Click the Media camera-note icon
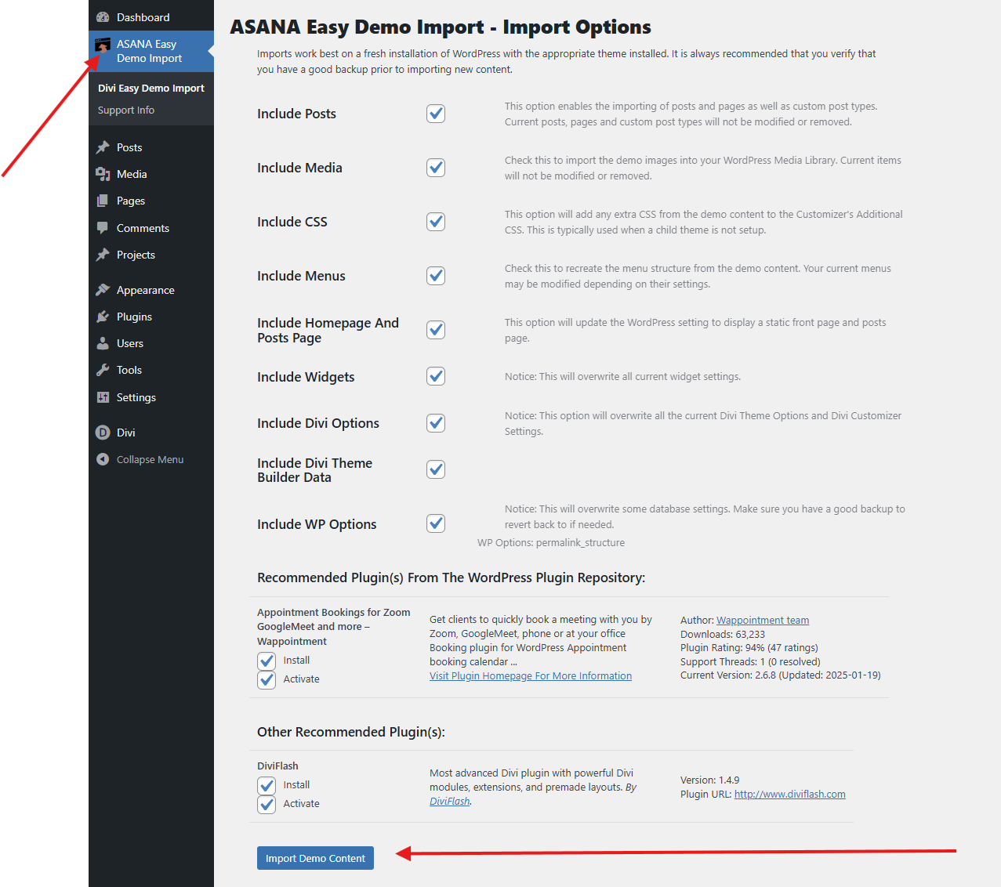Viewport: 1001px width, 887px height. pyautogui.click(x=103, y=174)
